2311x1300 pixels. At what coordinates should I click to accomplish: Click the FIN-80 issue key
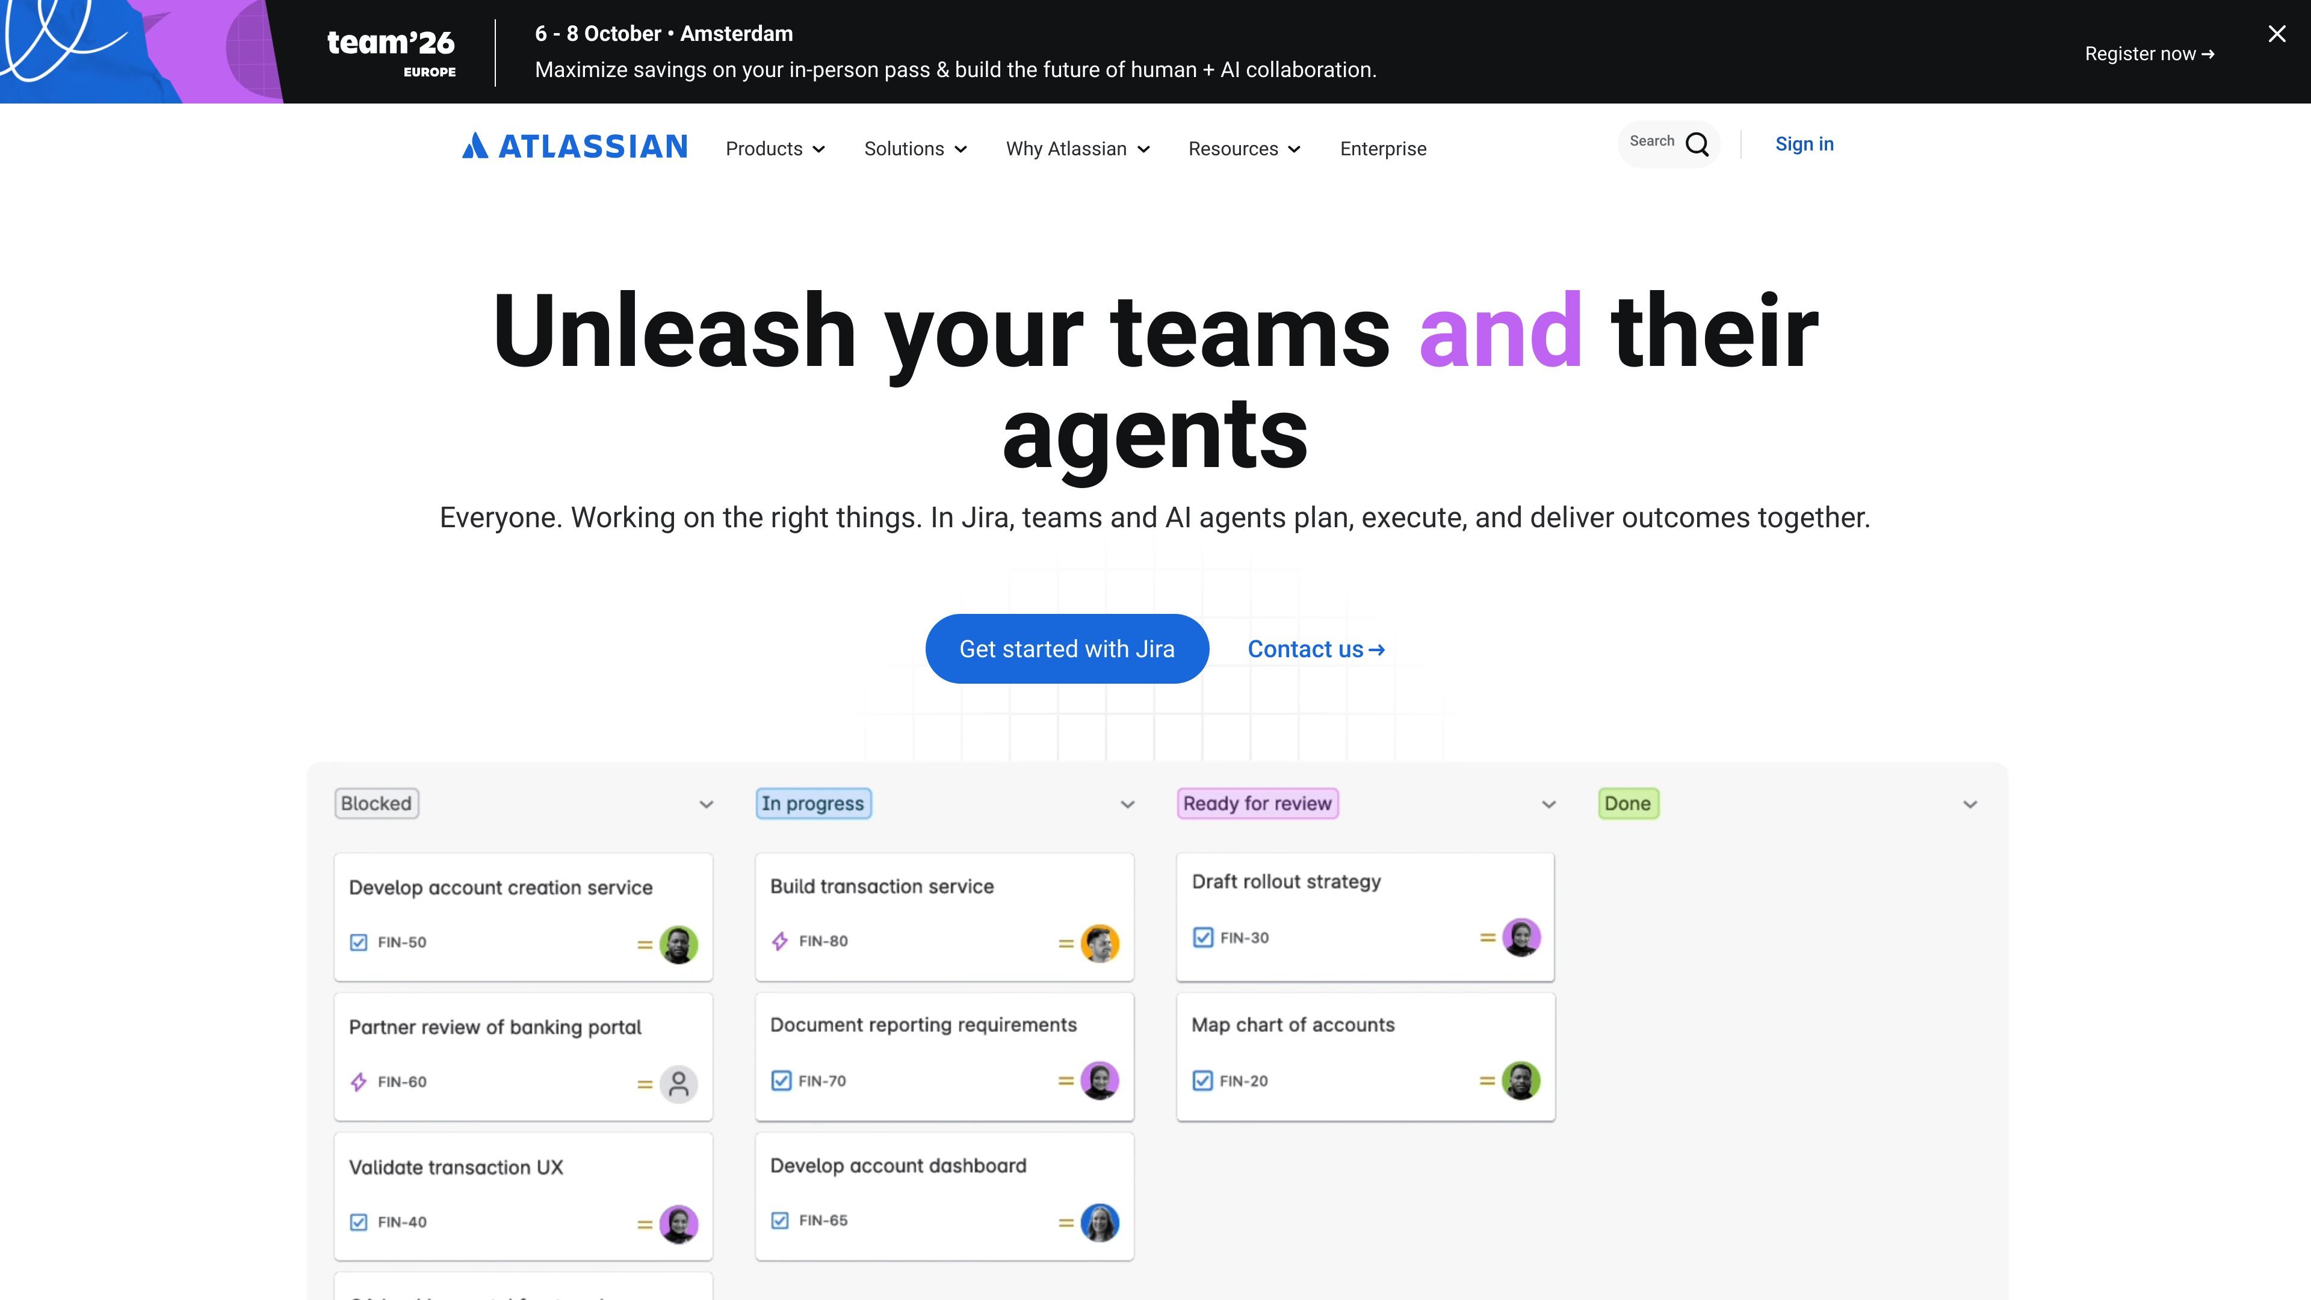[823, 941]
